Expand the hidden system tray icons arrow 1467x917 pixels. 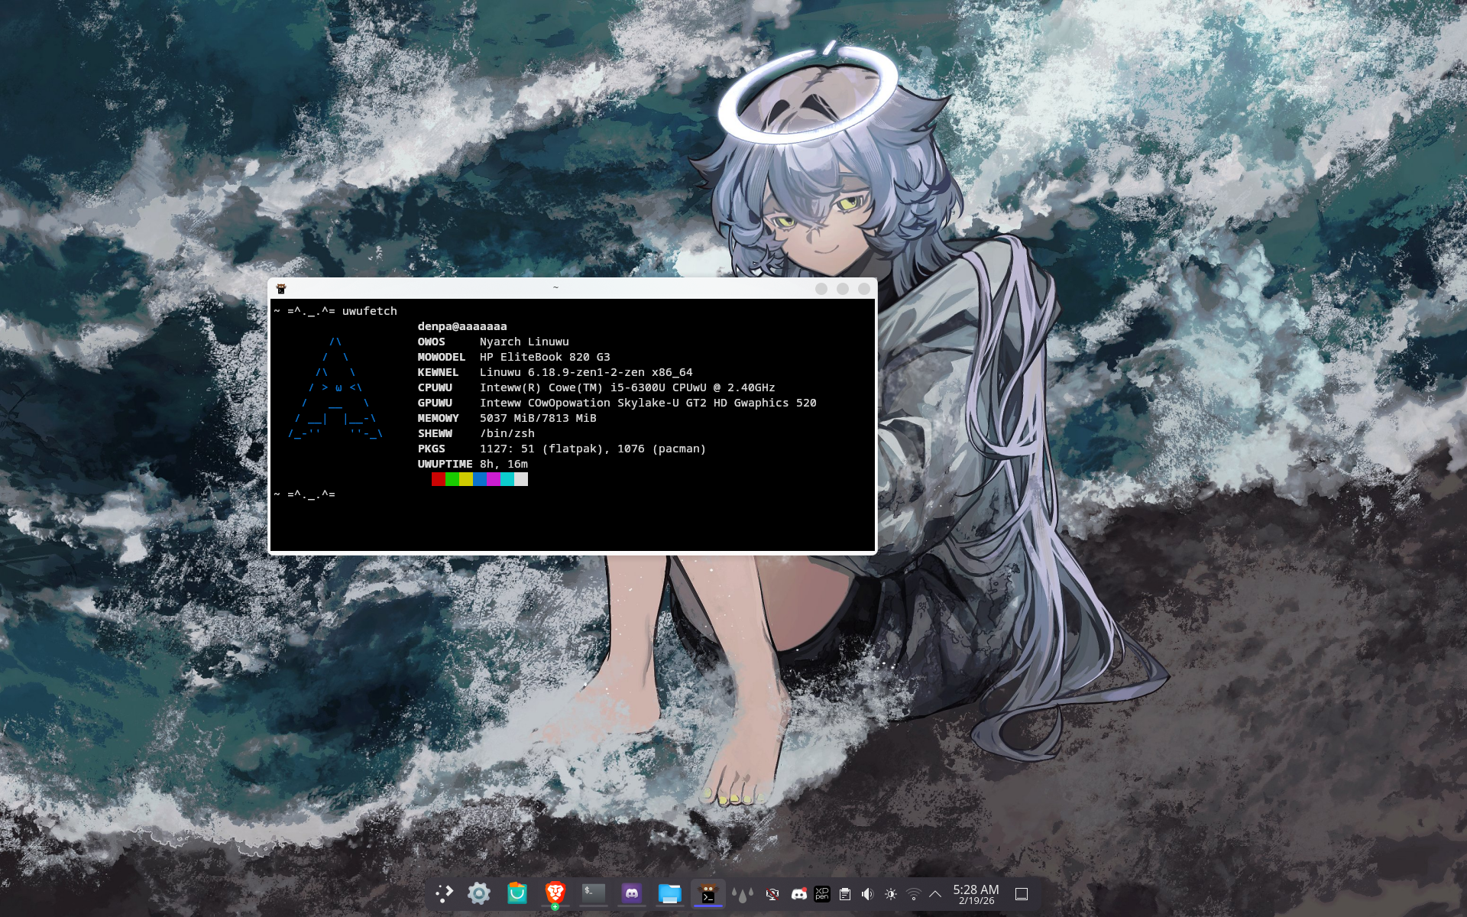[935, 894]
